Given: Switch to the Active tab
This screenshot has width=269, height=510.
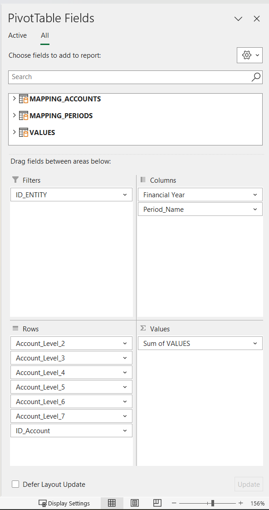Looking at the screenshot, I should click(18, 35).
